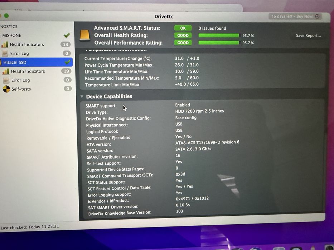Image resolution: width=334 pixels, height=250 pixels.
Task: Click the 0 badge on Hitachi Error Log
Action: 67,80
